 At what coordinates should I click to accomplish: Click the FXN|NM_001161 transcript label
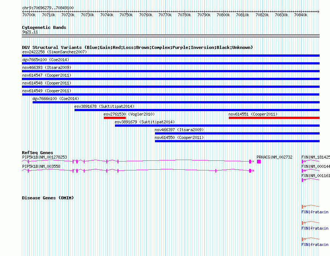click(316, 176)
